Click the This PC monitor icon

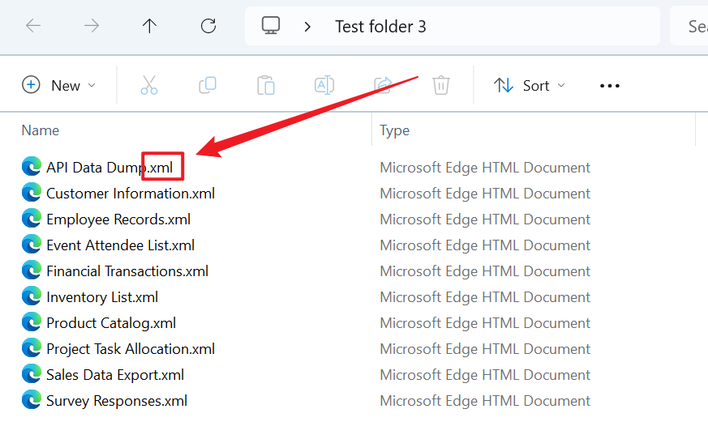271,26
